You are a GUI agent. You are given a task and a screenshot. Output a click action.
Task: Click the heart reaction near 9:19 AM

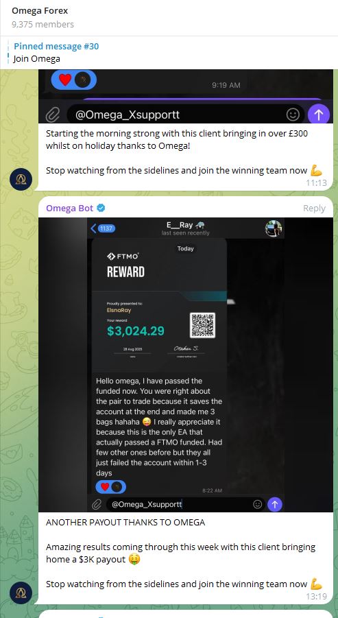click(x=65, y=80)
